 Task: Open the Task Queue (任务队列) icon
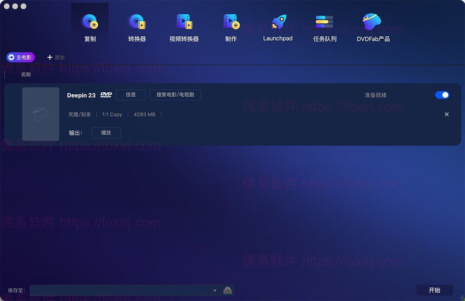[325, 22]
